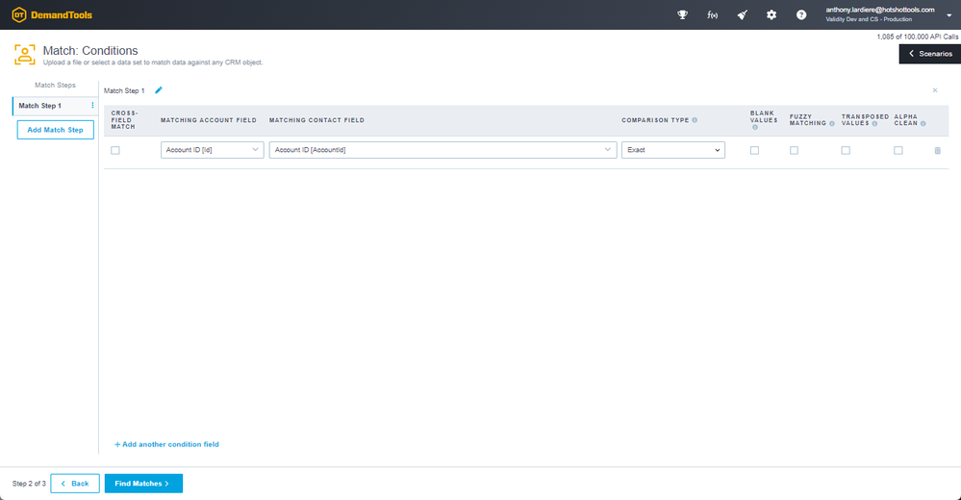Click the trophy icon in the header
Viewport: 961px width, 500px height.
683,14
